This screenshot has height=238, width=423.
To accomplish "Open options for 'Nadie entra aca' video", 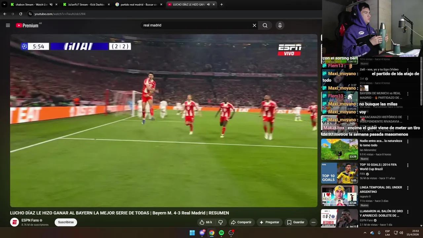I will tap(407, 141).
